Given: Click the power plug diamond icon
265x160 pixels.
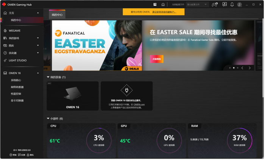Looking at the screenshot, I should (x=126, y=90).
